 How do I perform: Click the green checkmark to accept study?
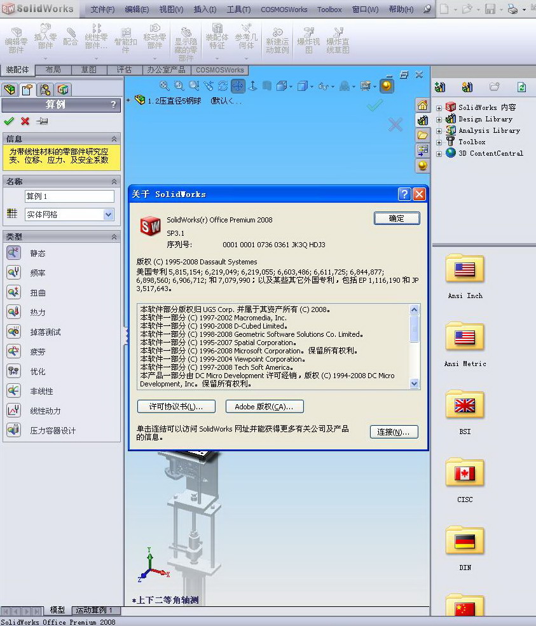(x=9, y=121)
